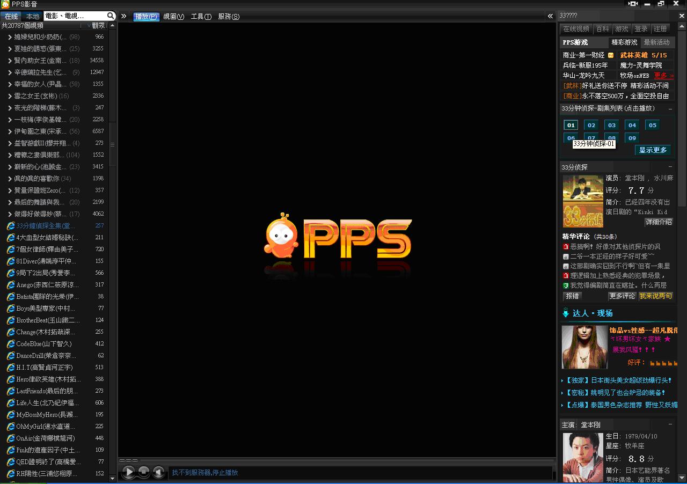Expand the 益智游戲II folder
Image resolution: width=687 pixels, height=484 pixels.
click(x=10, y=143)
